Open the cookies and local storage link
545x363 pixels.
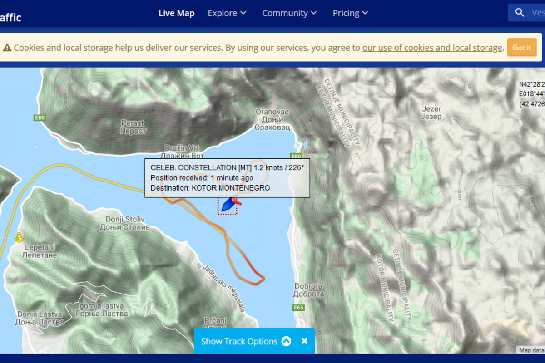click(x=432, y=48)
